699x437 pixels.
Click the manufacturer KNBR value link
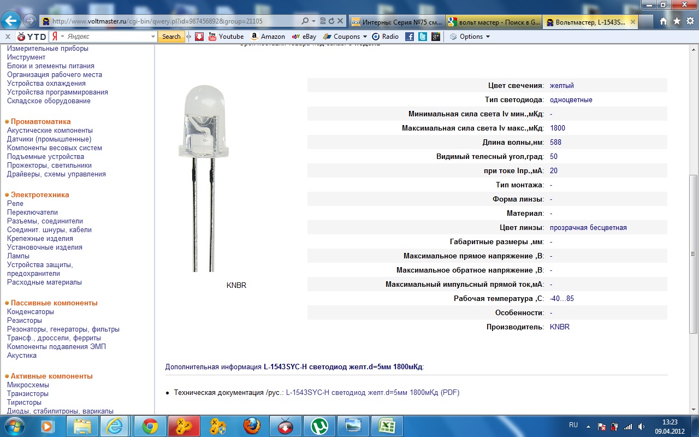560,327
